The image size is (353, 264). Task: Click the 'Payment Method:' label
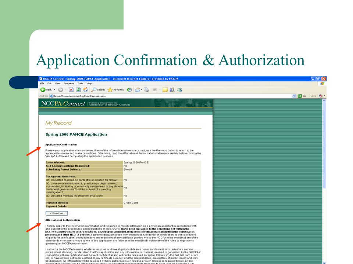57,203
